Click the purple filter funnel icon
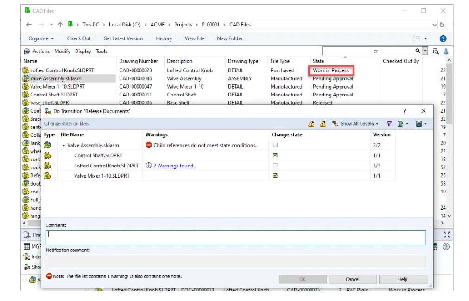 [389, 124]
